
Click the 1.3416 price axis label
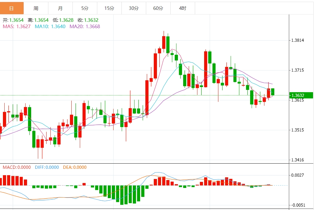[x=298, y=160]
